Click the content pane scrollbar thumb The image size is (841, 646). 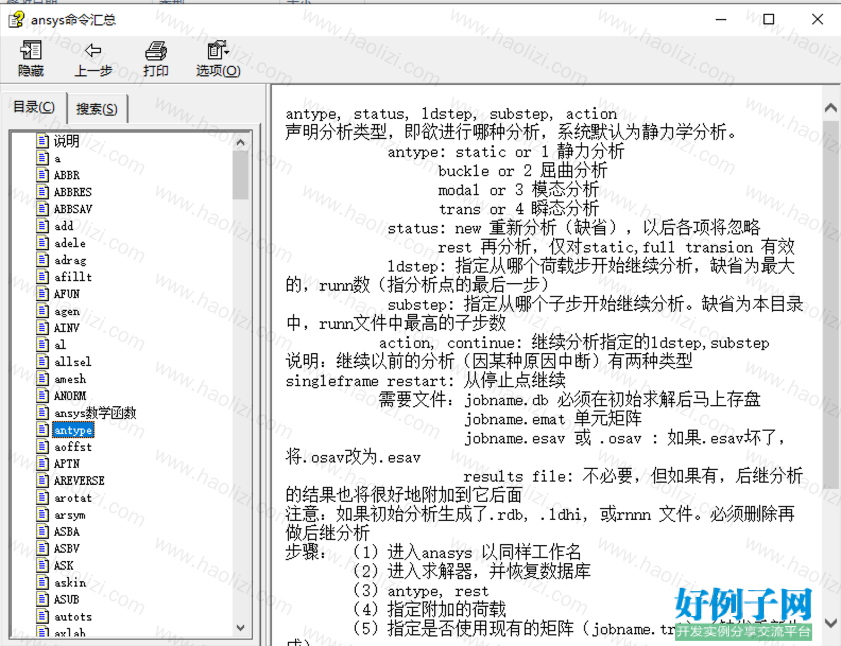pyautogui.click(x=831, y=304)
